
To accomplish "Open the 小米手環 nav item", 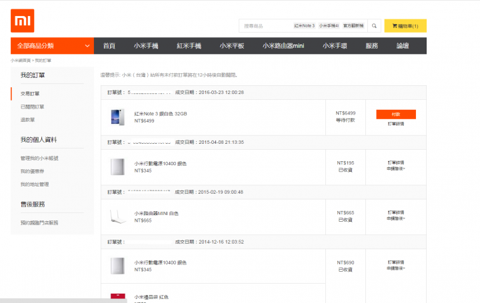I will click(335, 46).
